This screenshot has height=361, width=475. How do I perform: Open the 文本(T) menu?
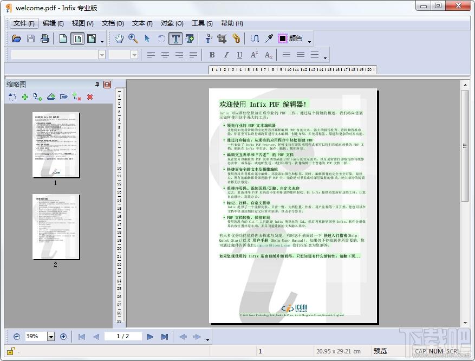coord(142,23)
